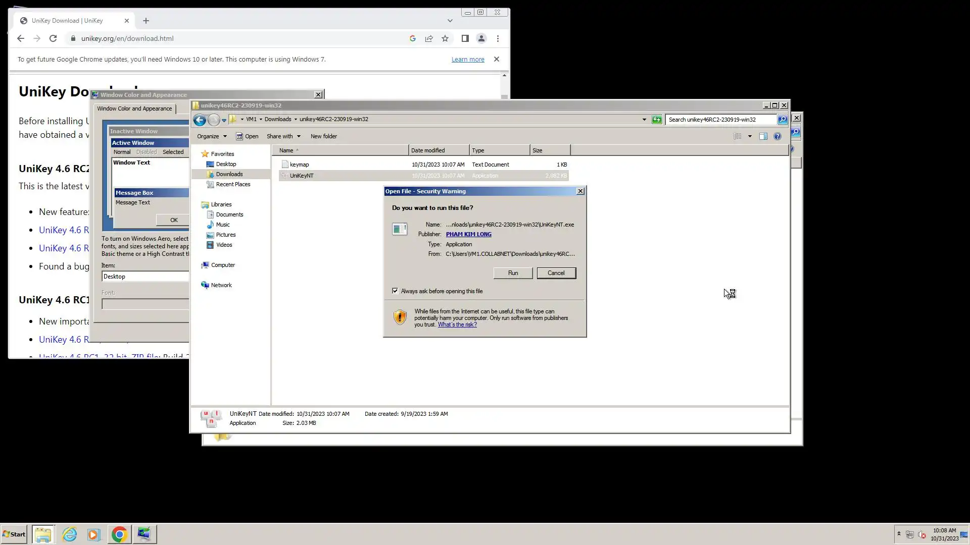The height and width of the screenshot is (545, 970).
Task: Select Downloads in Favorites tree
Action: pos(229,174)
